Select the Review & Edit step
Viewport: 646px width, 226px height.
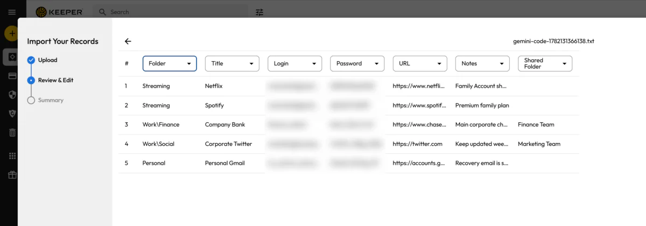(50, 80)
